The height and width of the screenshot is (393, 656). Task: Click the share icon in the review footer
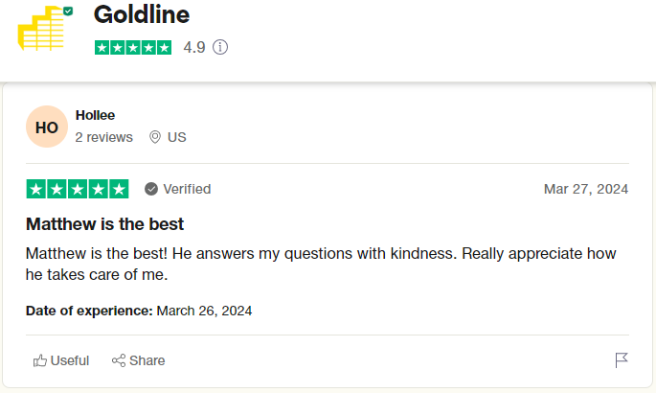pyautogui.click(x=119, y=360)
